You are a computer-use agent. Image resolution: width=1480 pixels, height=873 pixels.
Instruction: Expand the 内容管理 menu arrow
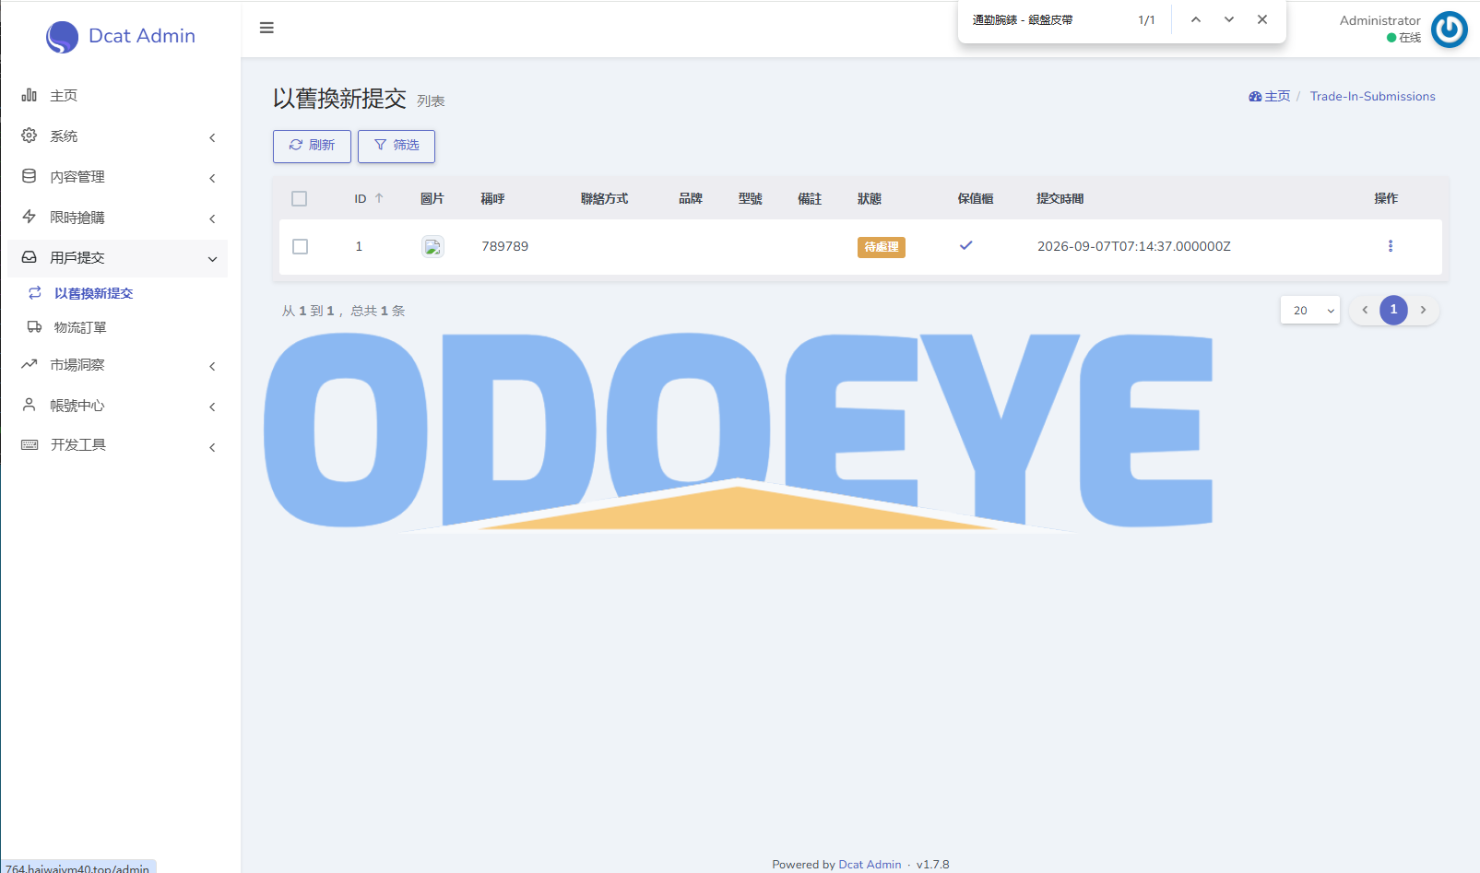212,178
